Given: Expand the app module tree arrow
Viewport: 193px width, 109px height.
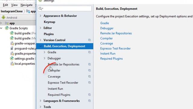Looking at the screenshot, I should click(x=1, y=23).
